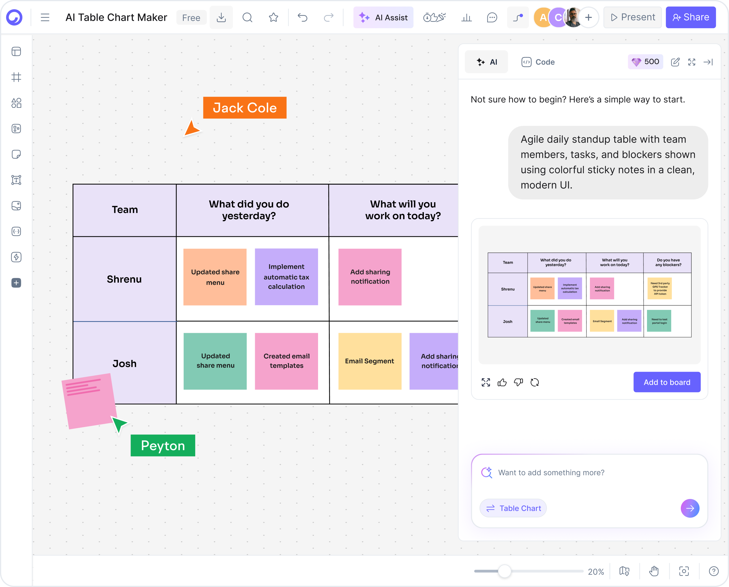Open the lightning bolt quick actions
The height and width of the screenshot is (587, 729).
coord(16,257)
